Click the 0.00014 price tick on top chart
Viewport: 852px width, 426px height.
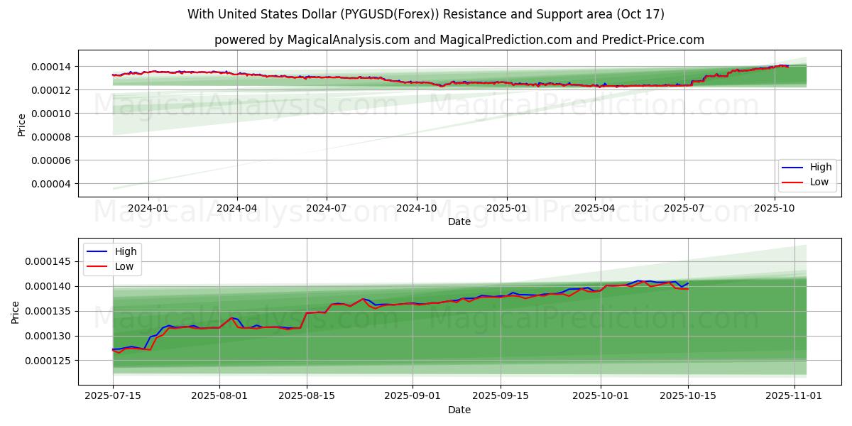coord(48,67)
